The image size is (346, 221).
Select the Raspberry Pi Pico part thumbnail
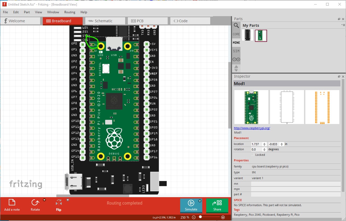(261, 36)
